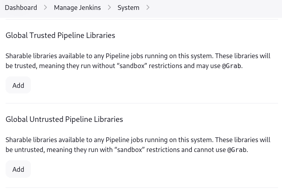Add a Global Untrusted Pipeline Library
This screenshot has height=190, width=282.
coord(18,169)
